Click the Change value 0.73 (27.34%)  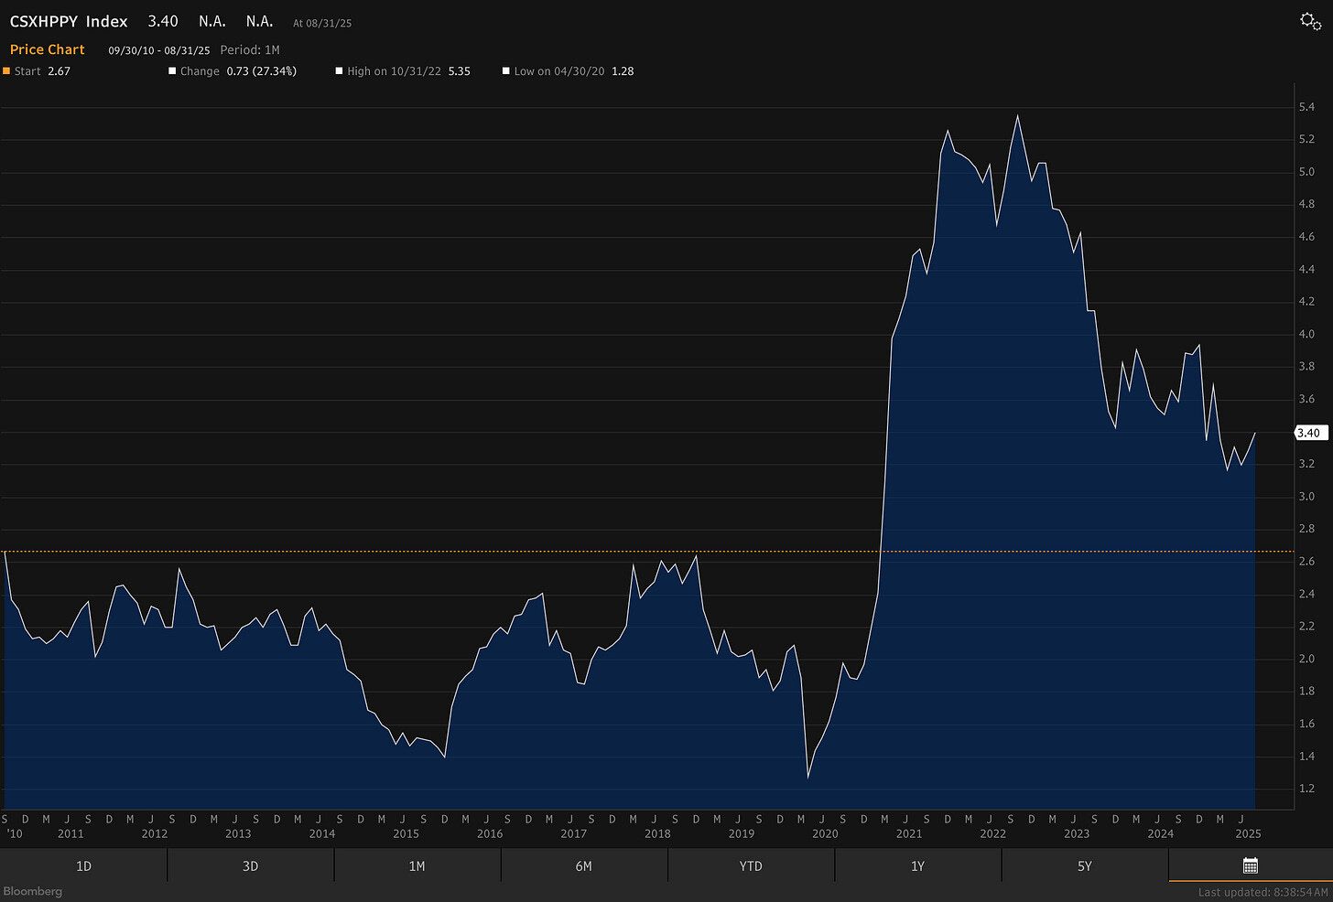(x=262, y=70)
